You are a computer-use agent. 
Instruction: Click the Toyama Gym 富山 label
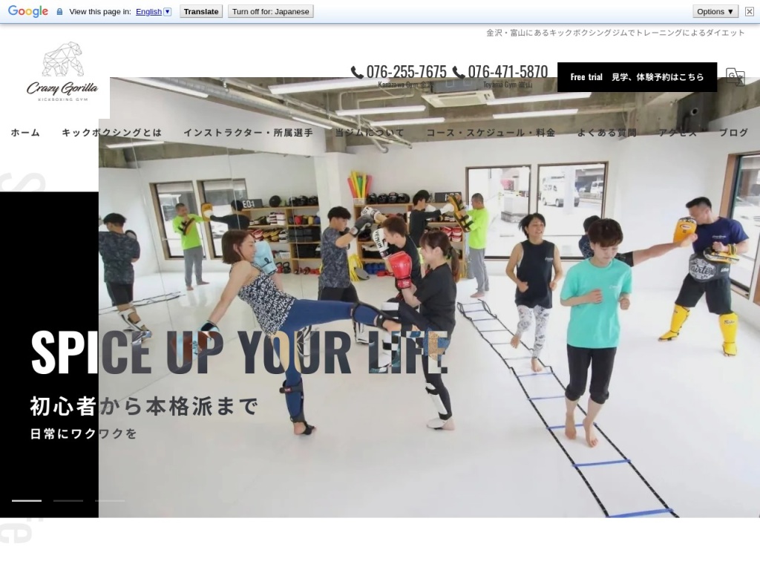click(508, 85)
